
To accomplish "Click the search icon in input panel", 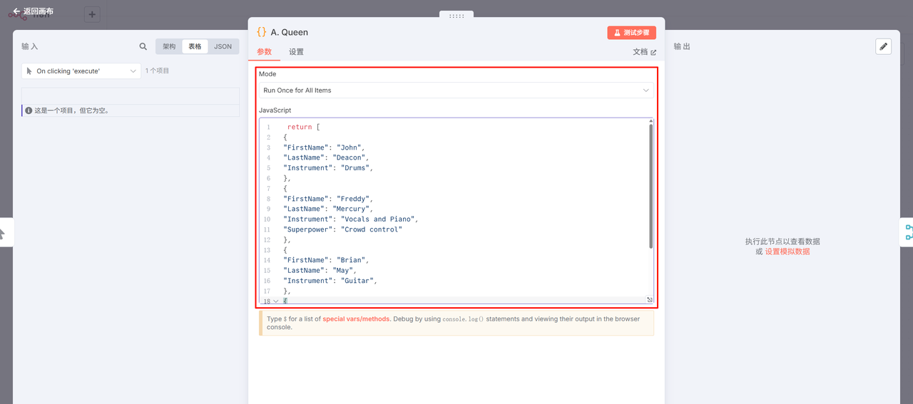I will [143, 46].
